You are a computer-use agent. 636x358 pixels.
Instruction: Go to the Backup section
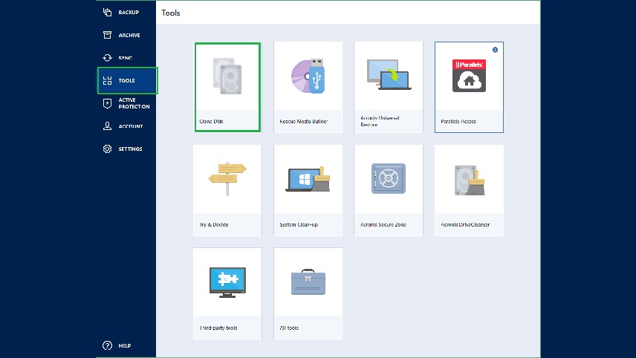point(126,12)
